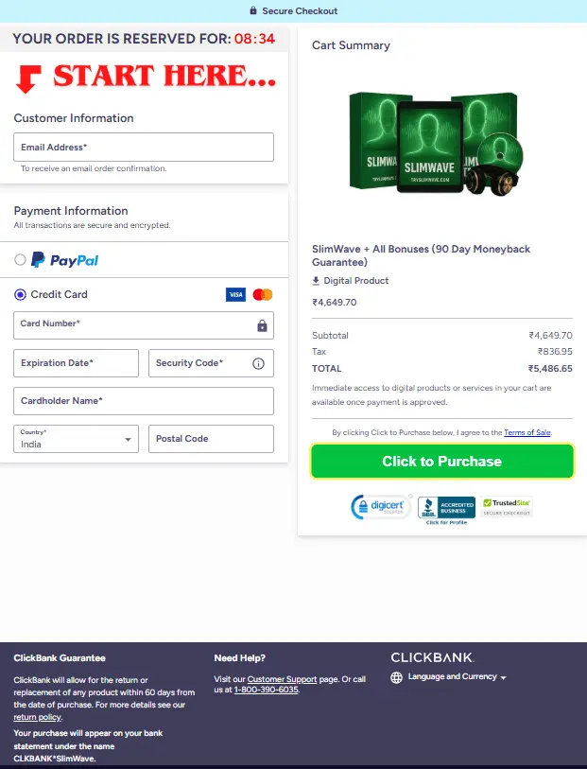Click the SlimWave product image

click(x=435, y=142)
